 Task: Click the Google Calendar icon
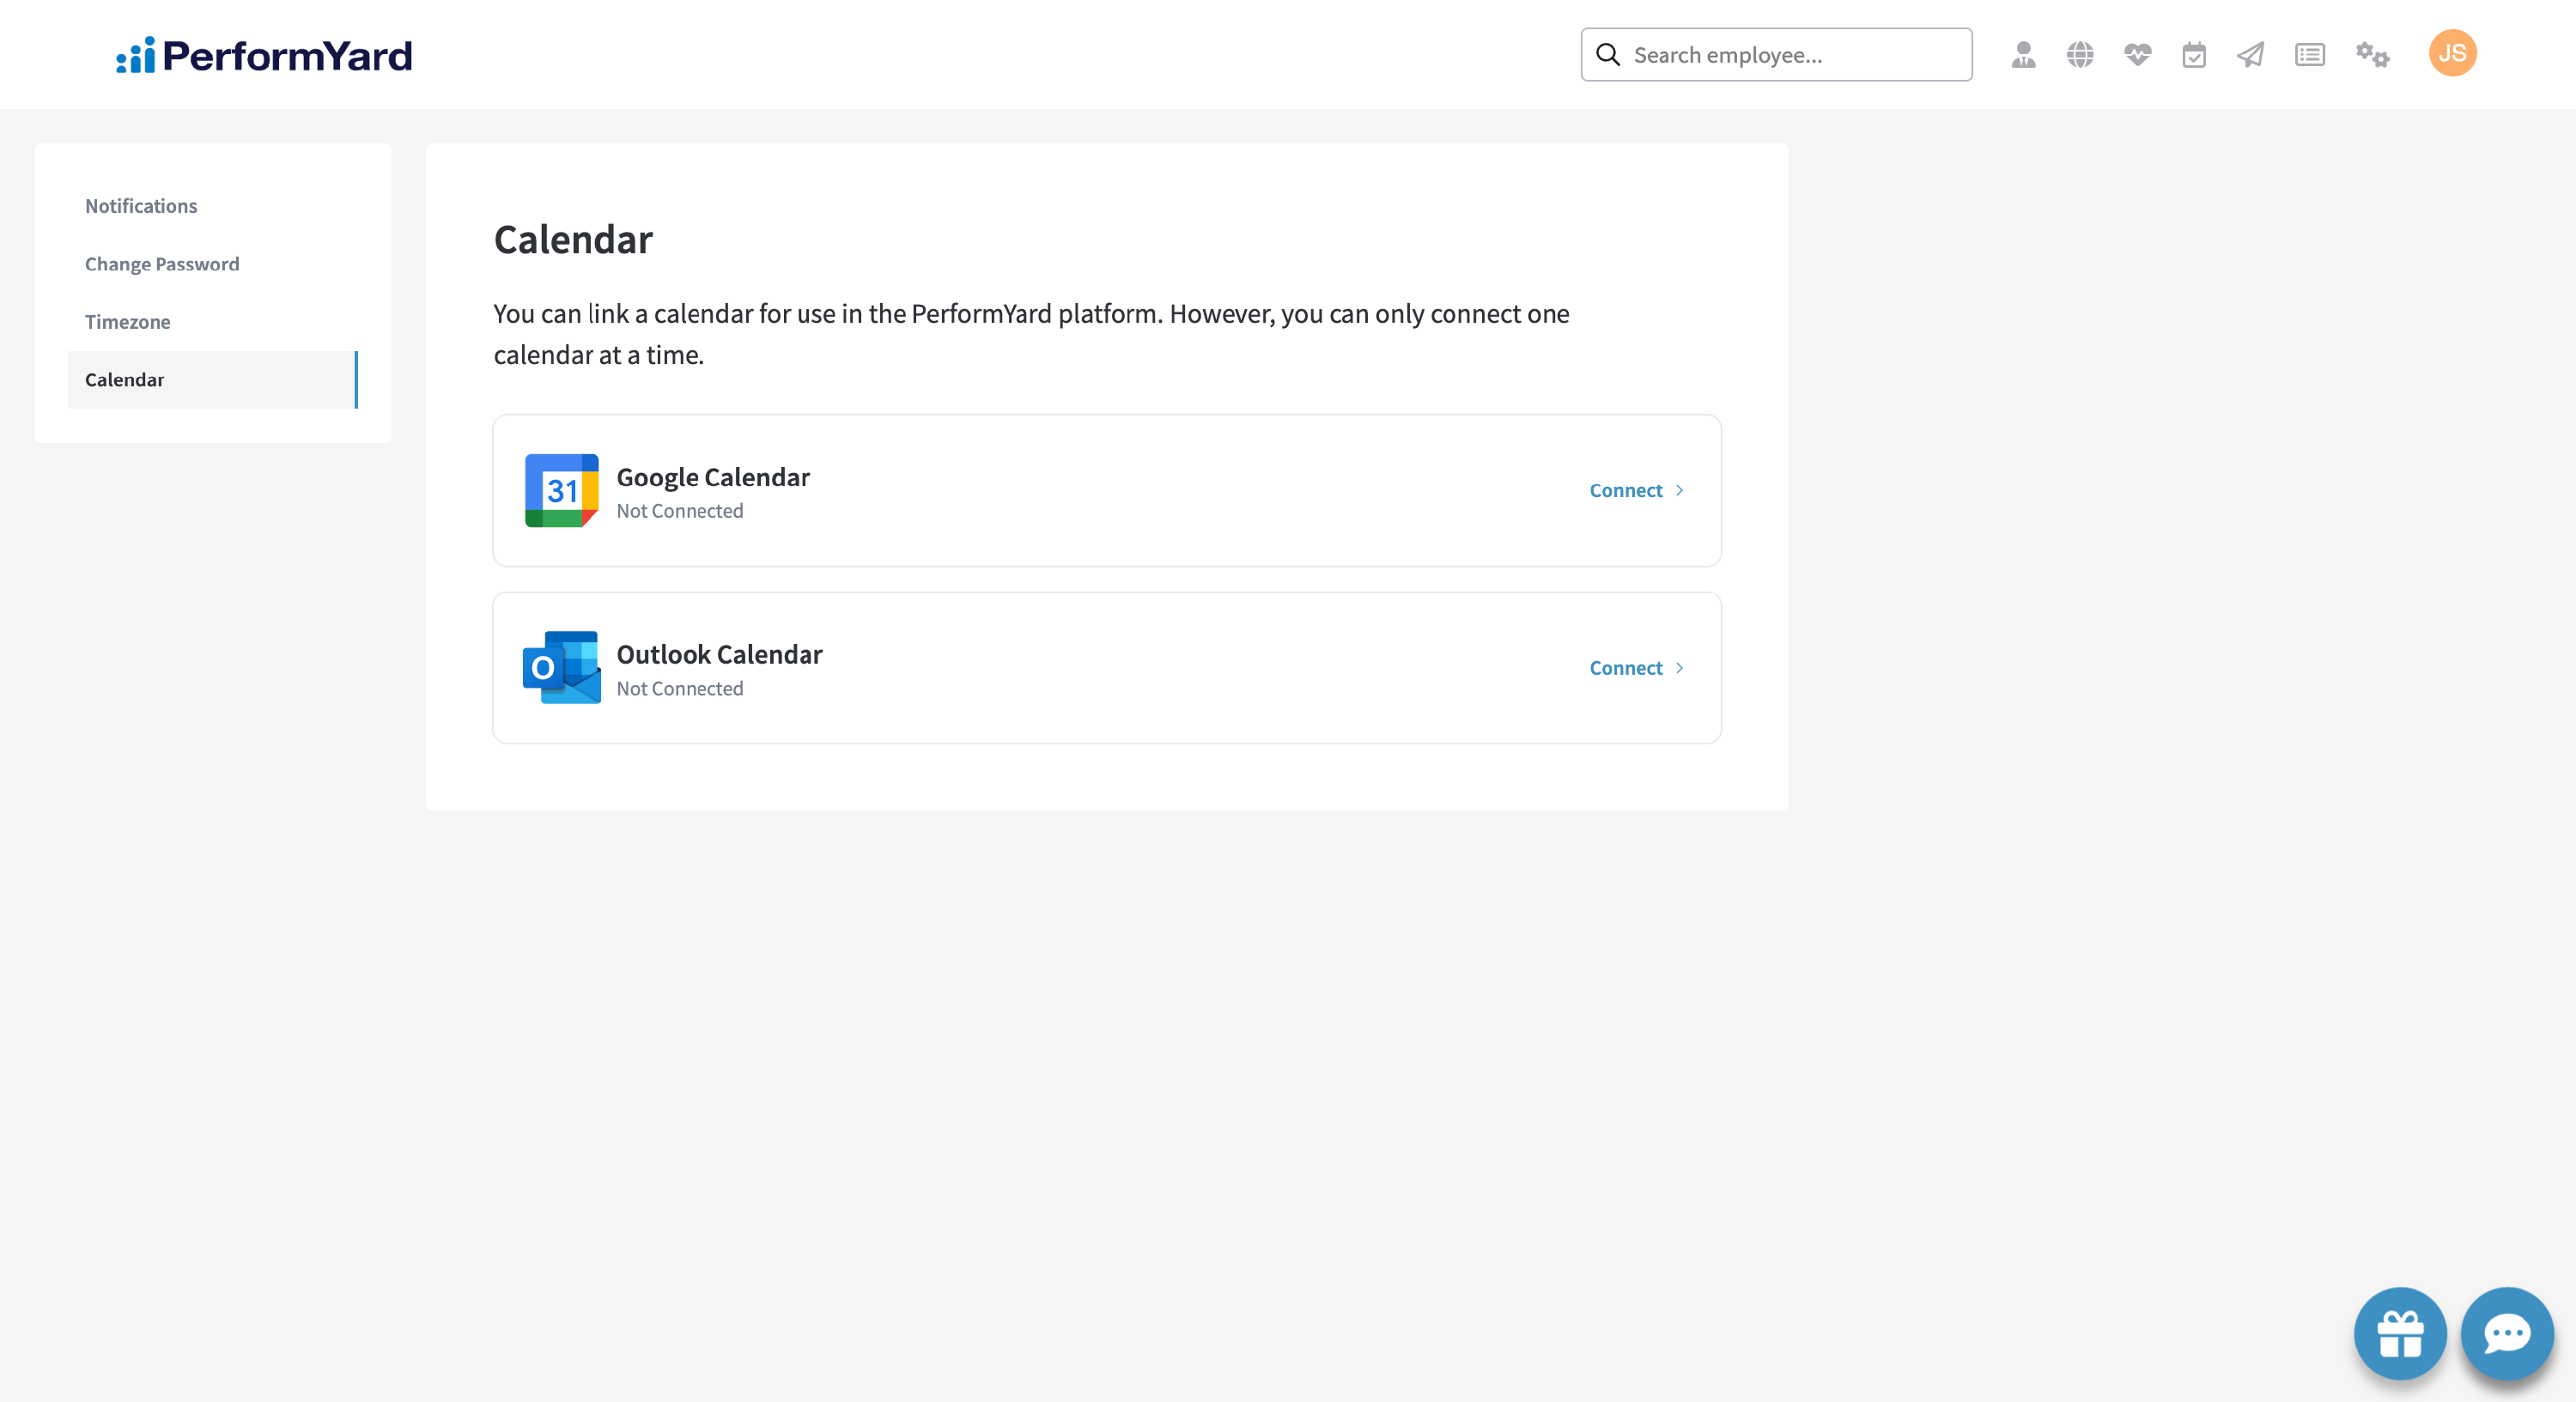(x=561, y=490)
